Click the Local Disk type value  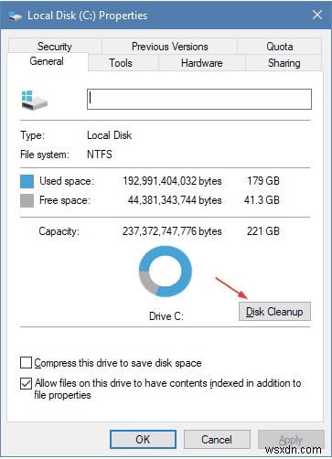coord(110,135)
